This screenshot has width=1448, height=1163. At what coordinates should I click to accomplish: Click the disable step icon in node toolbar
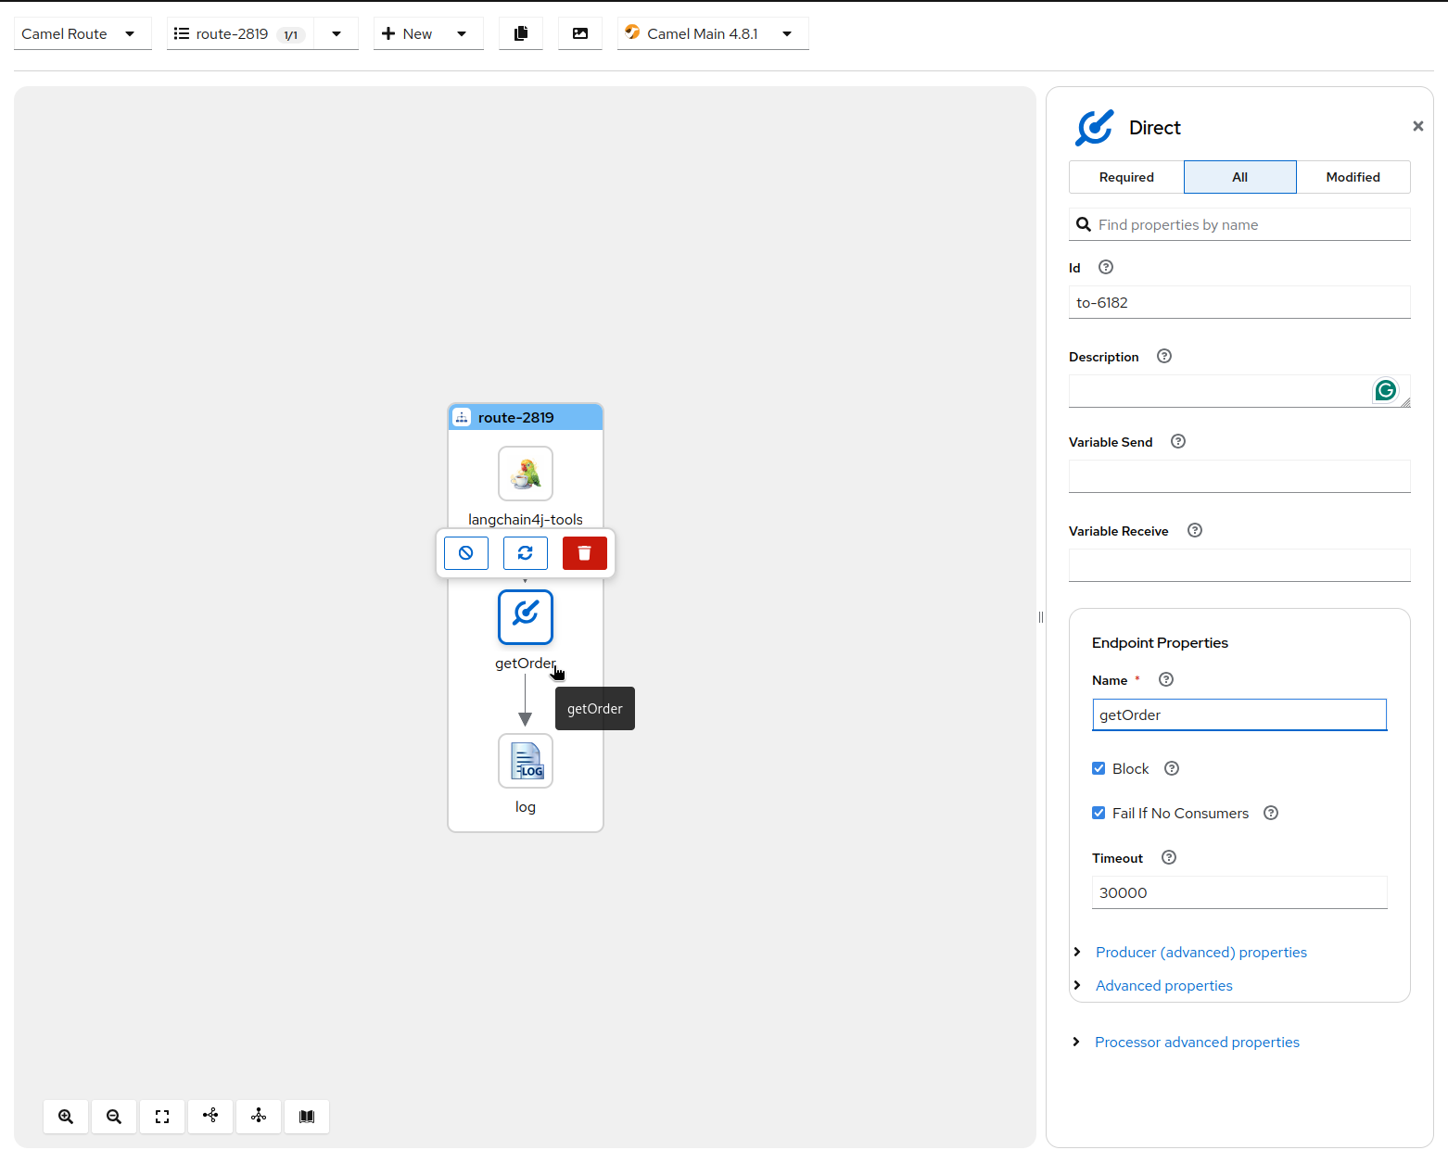pyautogui.click(x=466, y=553)
